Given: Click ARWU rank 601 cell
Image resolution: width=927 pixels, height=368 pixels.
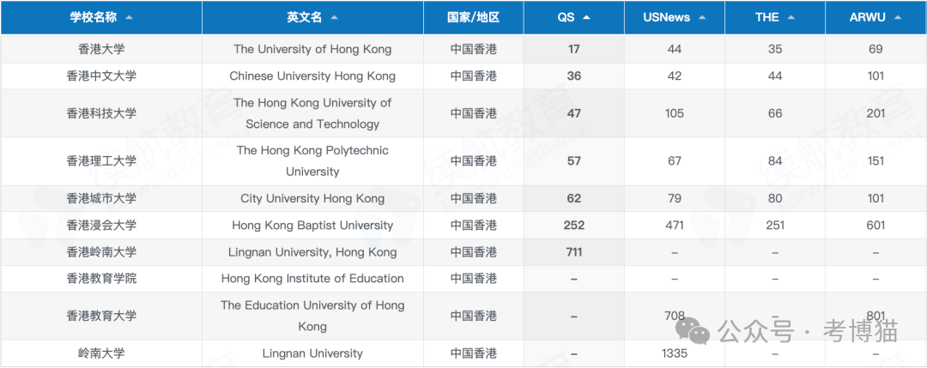Looking at the screenshot, I should pyautogui.click(x=875, y=225).
